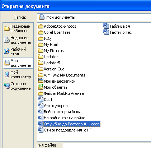Select Word document Тактико Тех
This screenshot has height=148, width=151.
click(118, 32)
